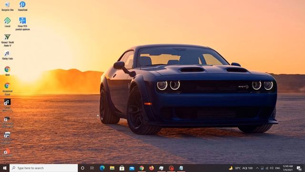Open the green diamond Local app shortcut
Screen dimensions: 305x172
[x=8, y=22]
